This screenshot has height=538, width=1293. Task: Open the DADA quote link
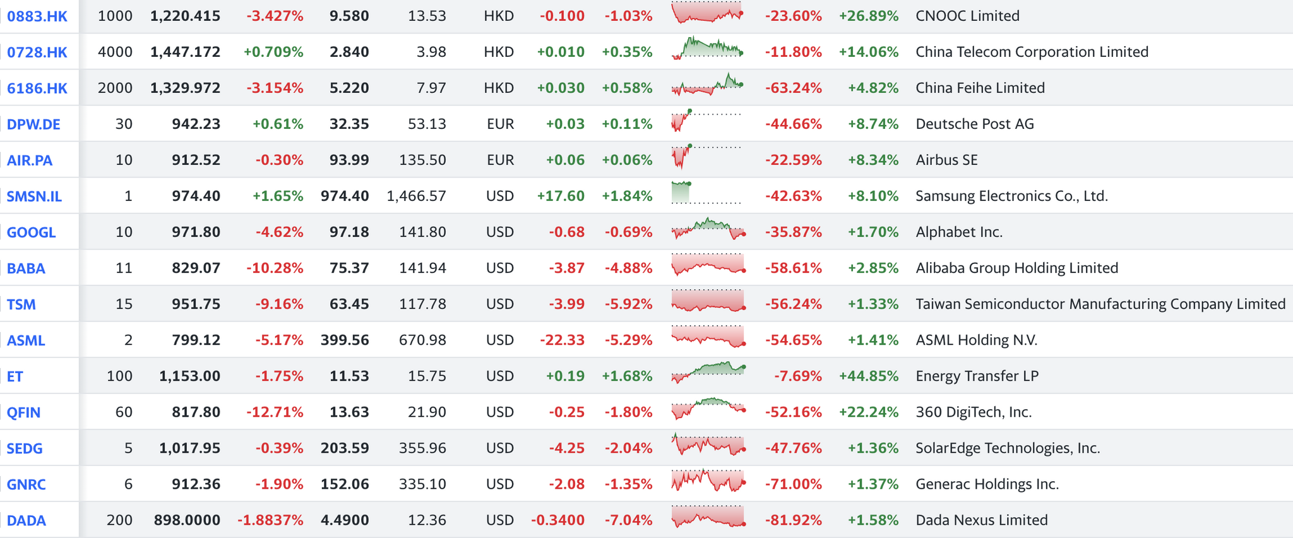[27, 520]
